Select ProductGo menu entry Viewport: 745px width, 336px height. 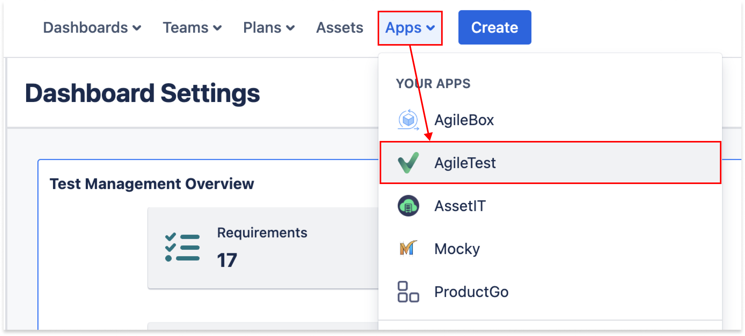471,292
